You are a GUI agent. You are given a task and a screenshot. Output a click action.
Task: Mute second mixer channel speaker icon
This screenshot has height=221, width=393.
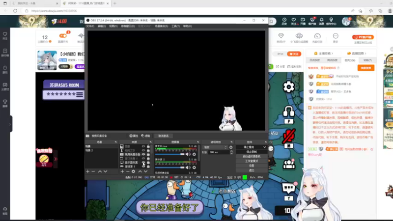click(x=188, y=167)
